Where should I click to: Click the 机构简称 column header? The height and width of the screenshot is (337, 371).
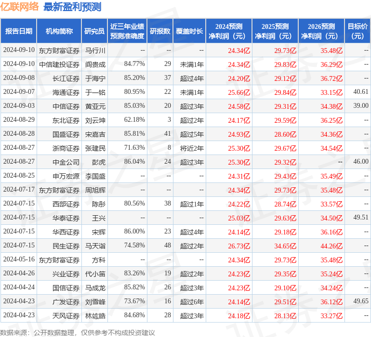59,31
